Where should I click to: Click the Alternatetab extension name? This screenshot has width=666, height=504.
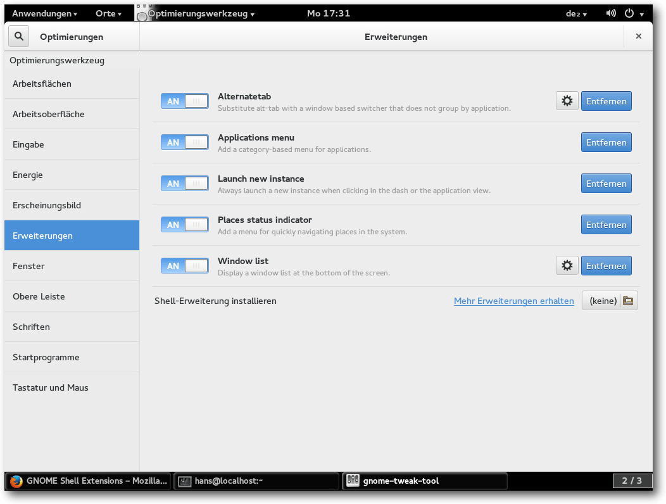click(x=244, y=96)
